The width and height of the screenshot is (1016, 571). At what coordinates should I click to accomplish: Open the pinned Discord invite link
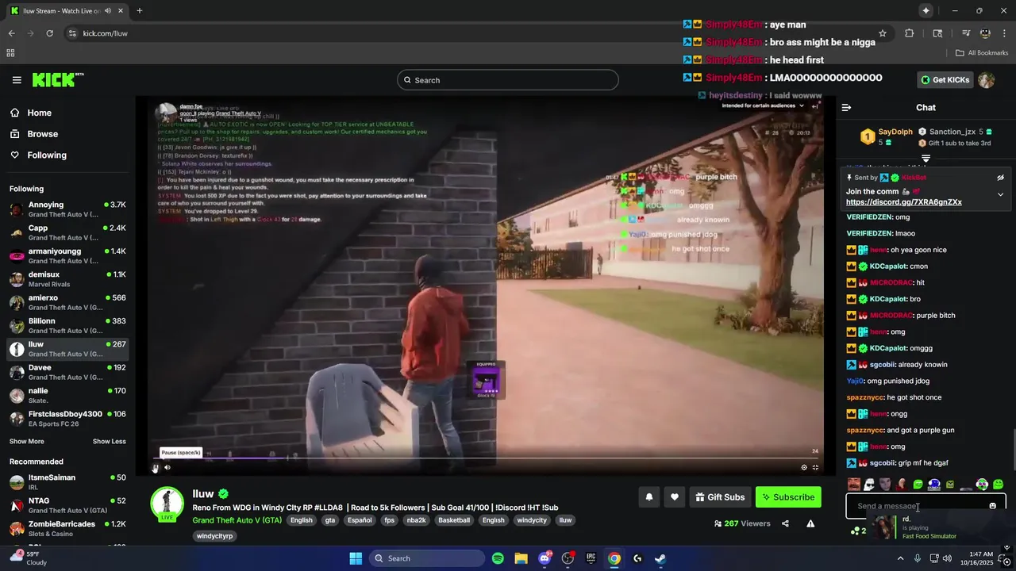pyautogui.click(x=904, y=202)
